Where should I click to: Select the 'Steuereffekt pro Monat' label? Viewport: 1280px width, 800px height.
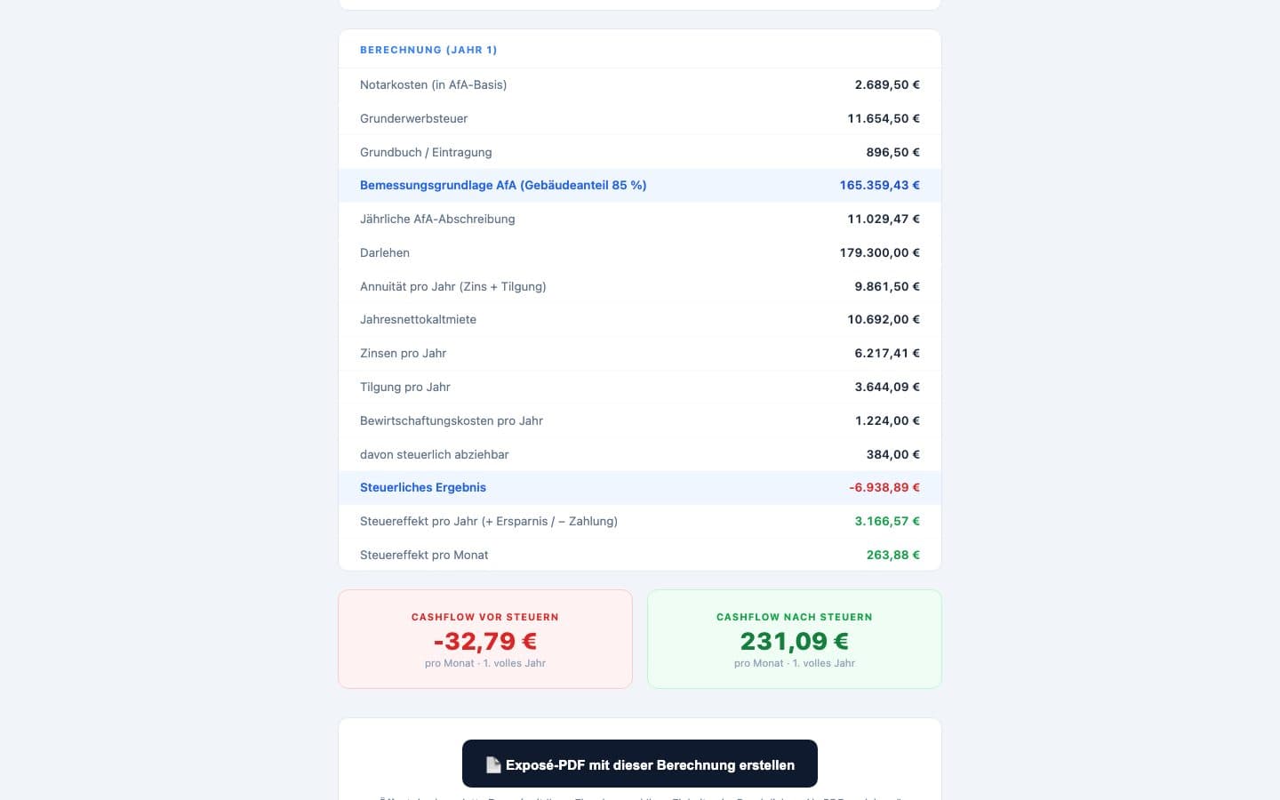[424, 555]
